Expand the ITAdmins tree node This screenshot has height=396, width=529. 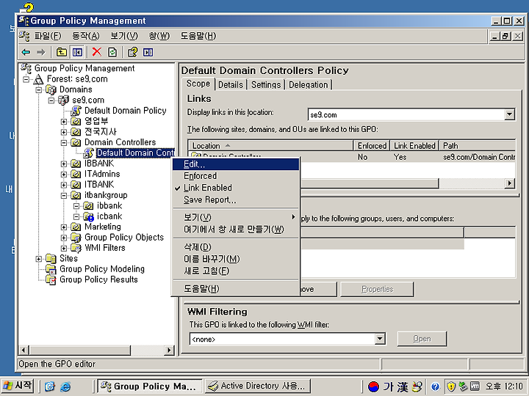64,175
